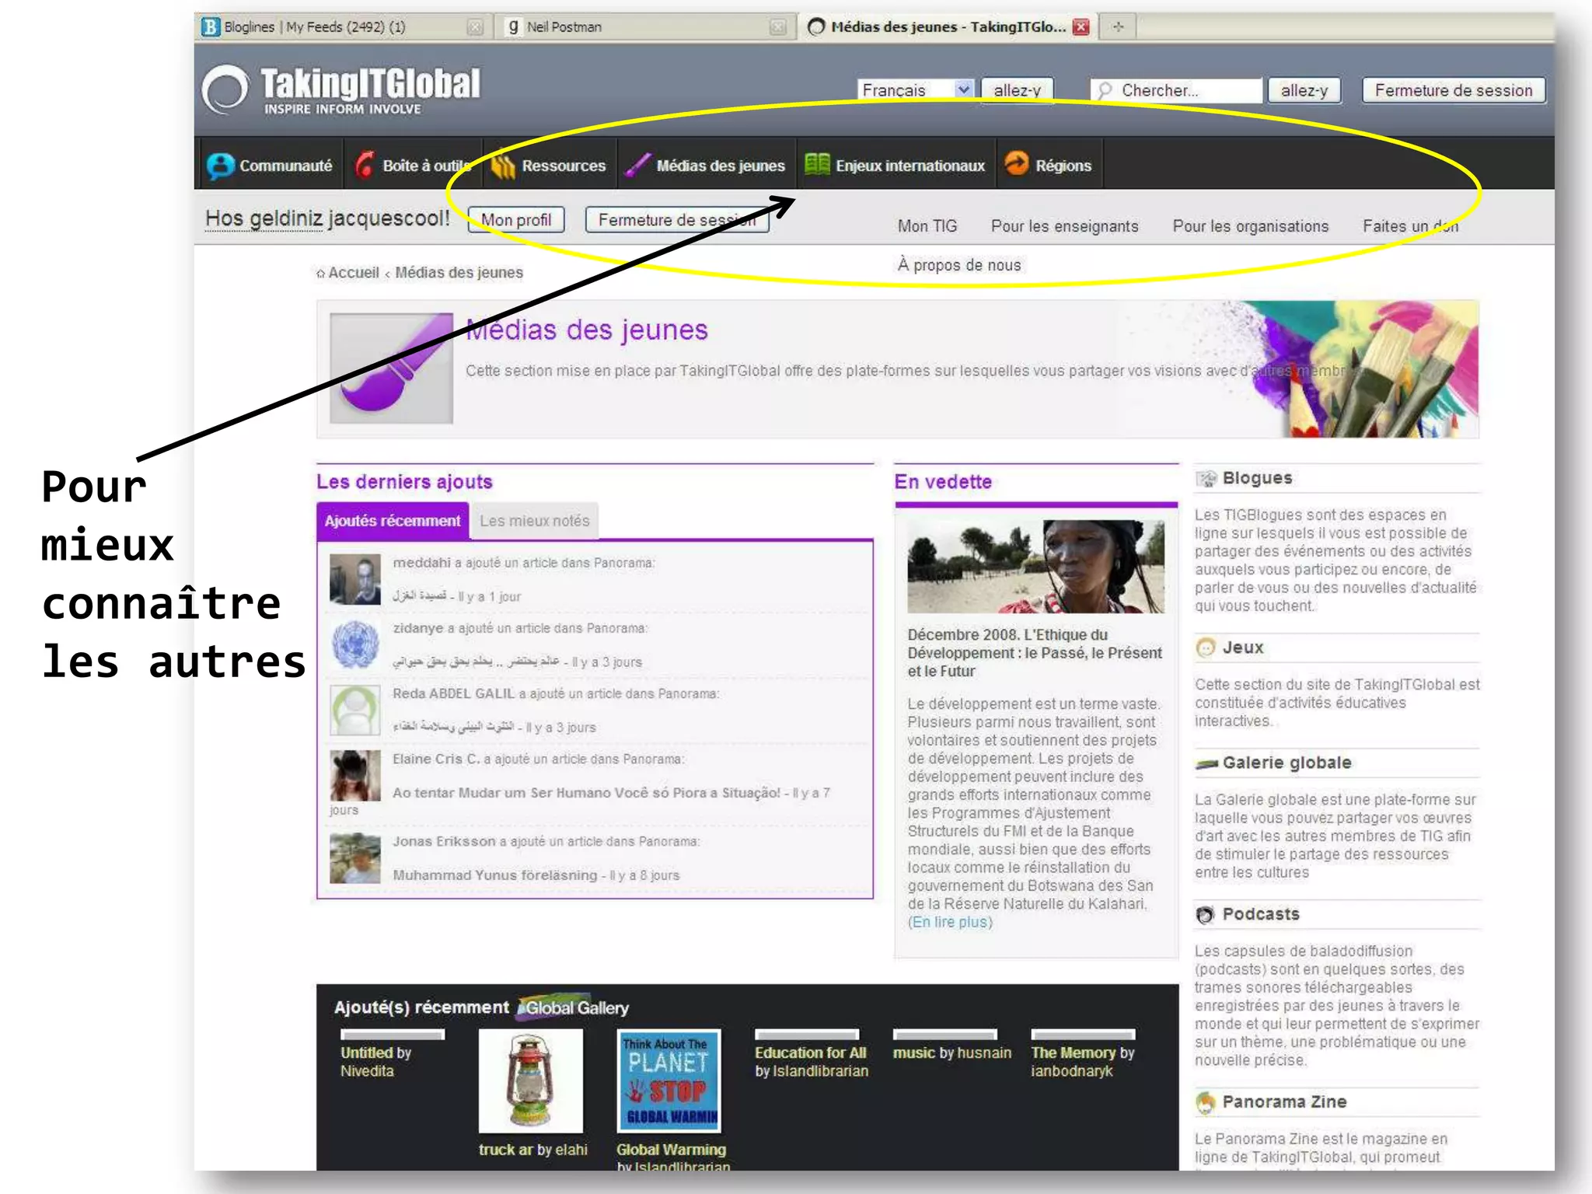The image size is (1592, 1194).
Task: Click the Communauté person icon
Action: tap(220, 166)
